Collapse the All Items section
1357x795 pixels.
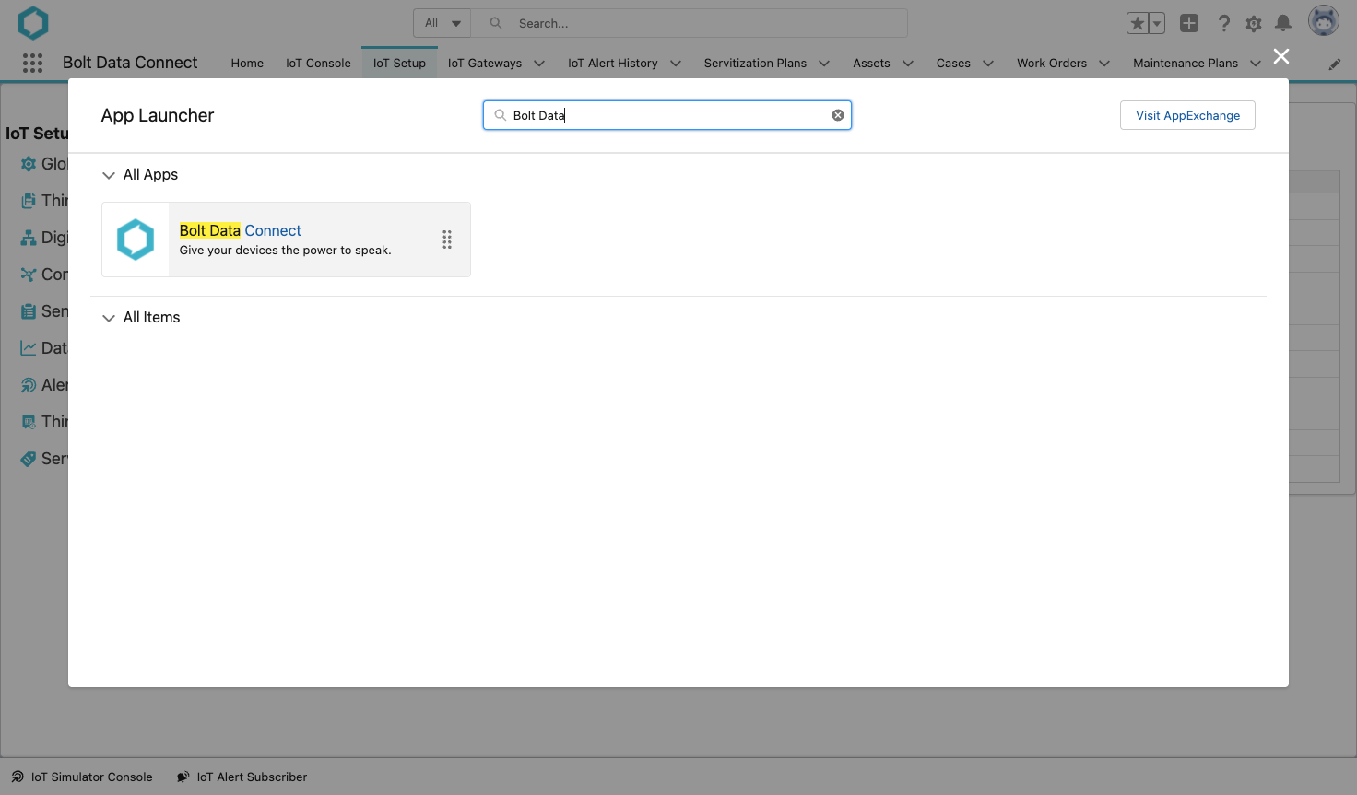click(x=109, y=318)
